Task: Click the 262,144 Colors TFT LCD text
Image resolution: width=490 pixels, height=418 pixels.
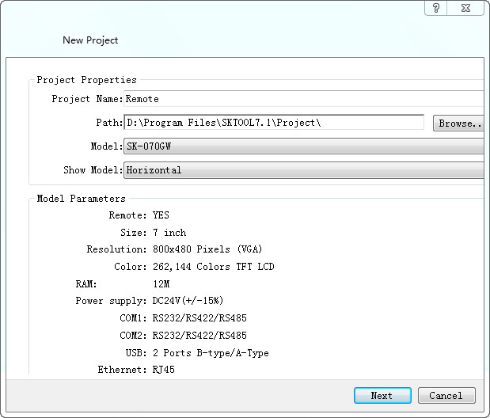Action: click(213, 267)
